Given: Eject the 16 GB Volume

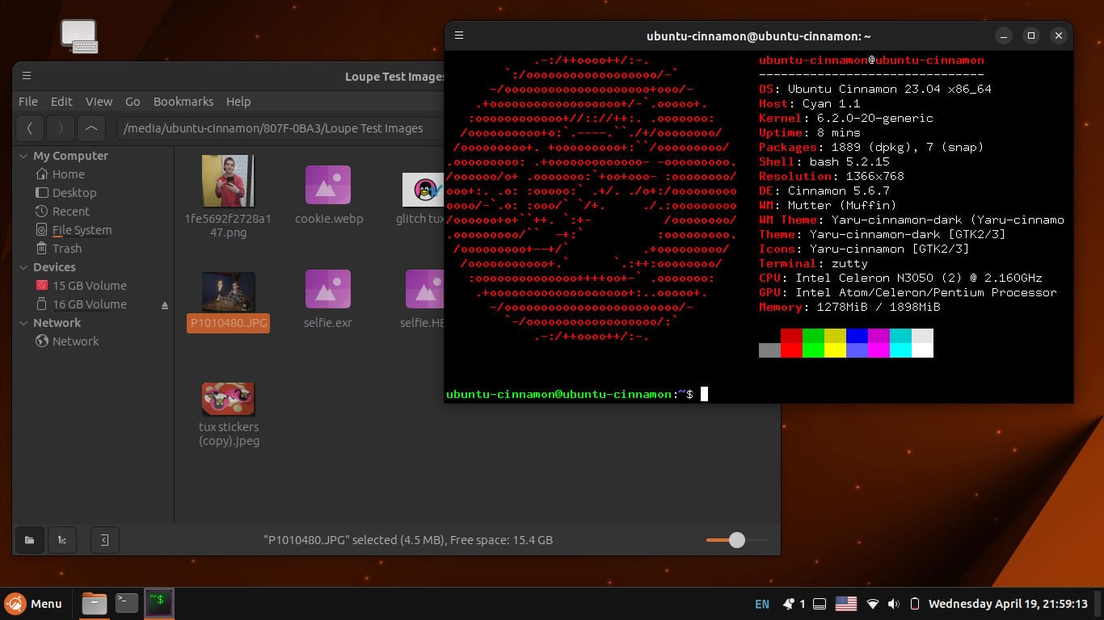Looking at the screenshot, I should pyautogui.click(x=166, y=304).
